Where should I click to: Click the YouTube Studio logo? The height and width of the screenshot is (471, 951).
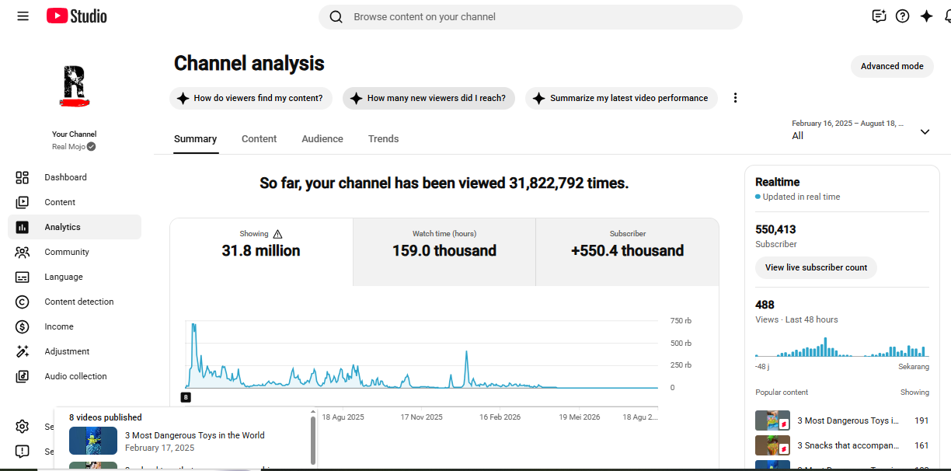pos(77,16)
